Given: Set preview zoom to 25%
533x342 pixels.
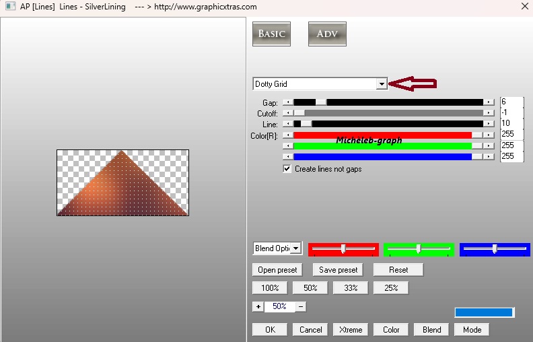Looking at the screenshot, I should click(x=391, y=288).
